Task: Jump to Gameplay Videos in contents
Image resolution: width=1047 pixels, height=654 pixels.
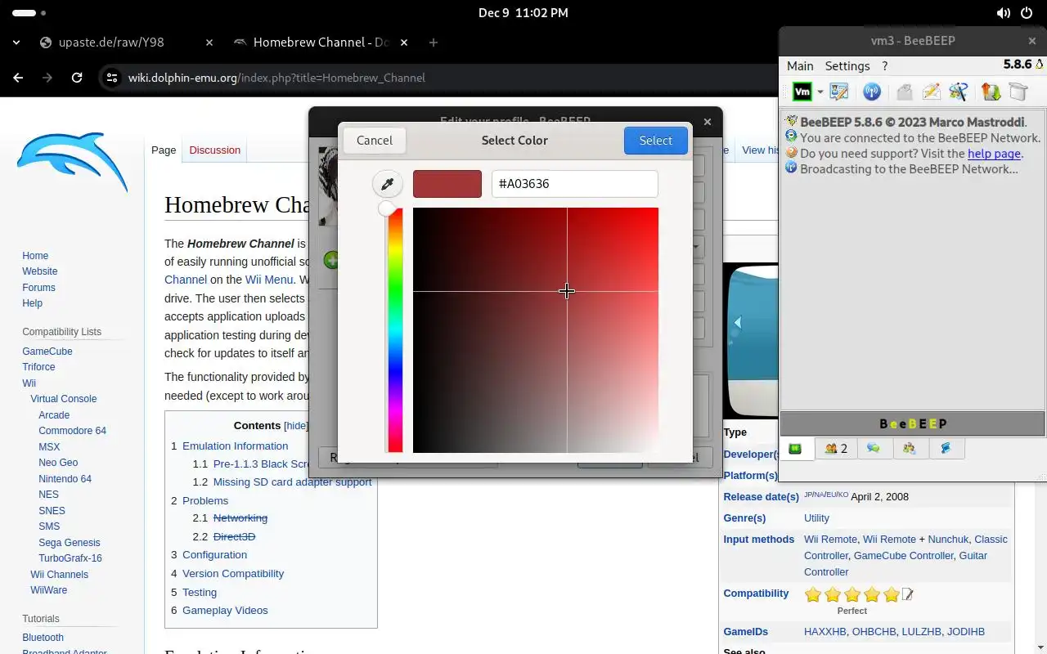Action: [225, 610]
